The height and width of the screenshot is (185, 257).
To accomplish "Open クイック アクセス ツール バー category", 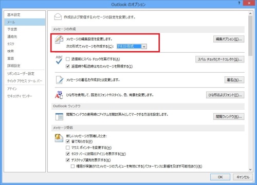I will tap(25, 81).
